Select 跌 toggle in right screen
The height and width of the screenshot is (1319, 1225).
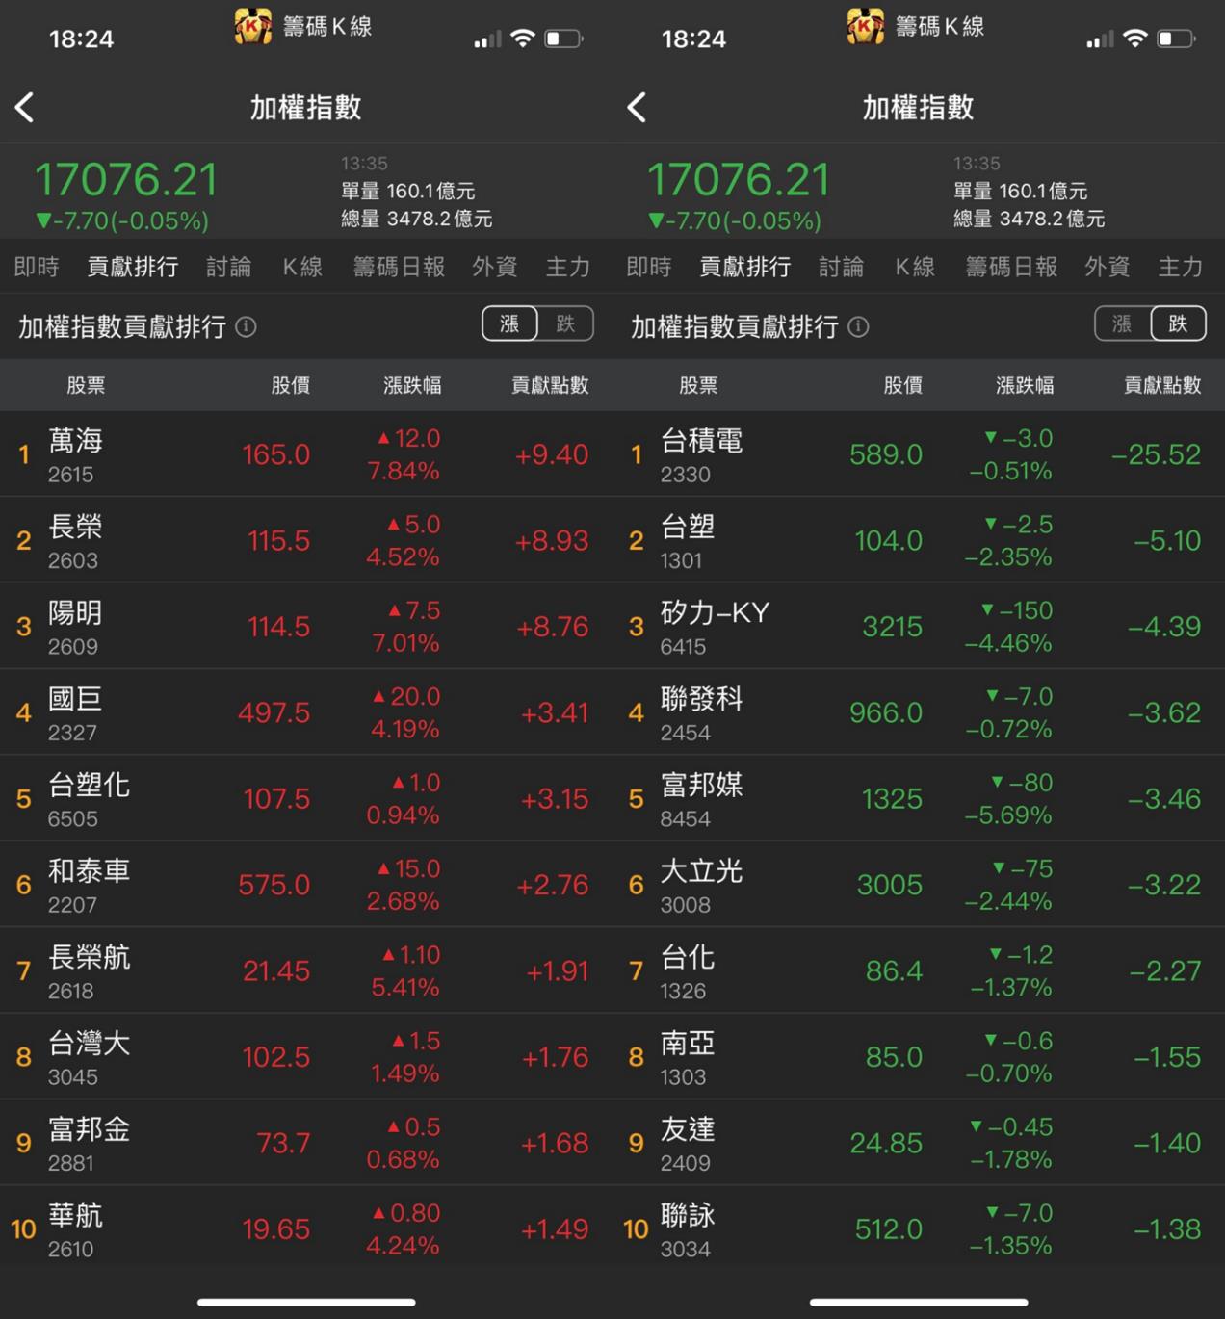(x=1178, y=323)
